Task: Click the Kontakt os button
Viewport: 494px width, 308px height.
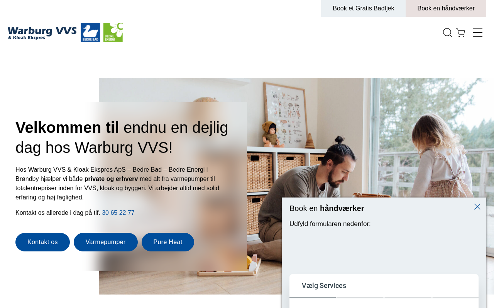Action: [x=42, y=242]
